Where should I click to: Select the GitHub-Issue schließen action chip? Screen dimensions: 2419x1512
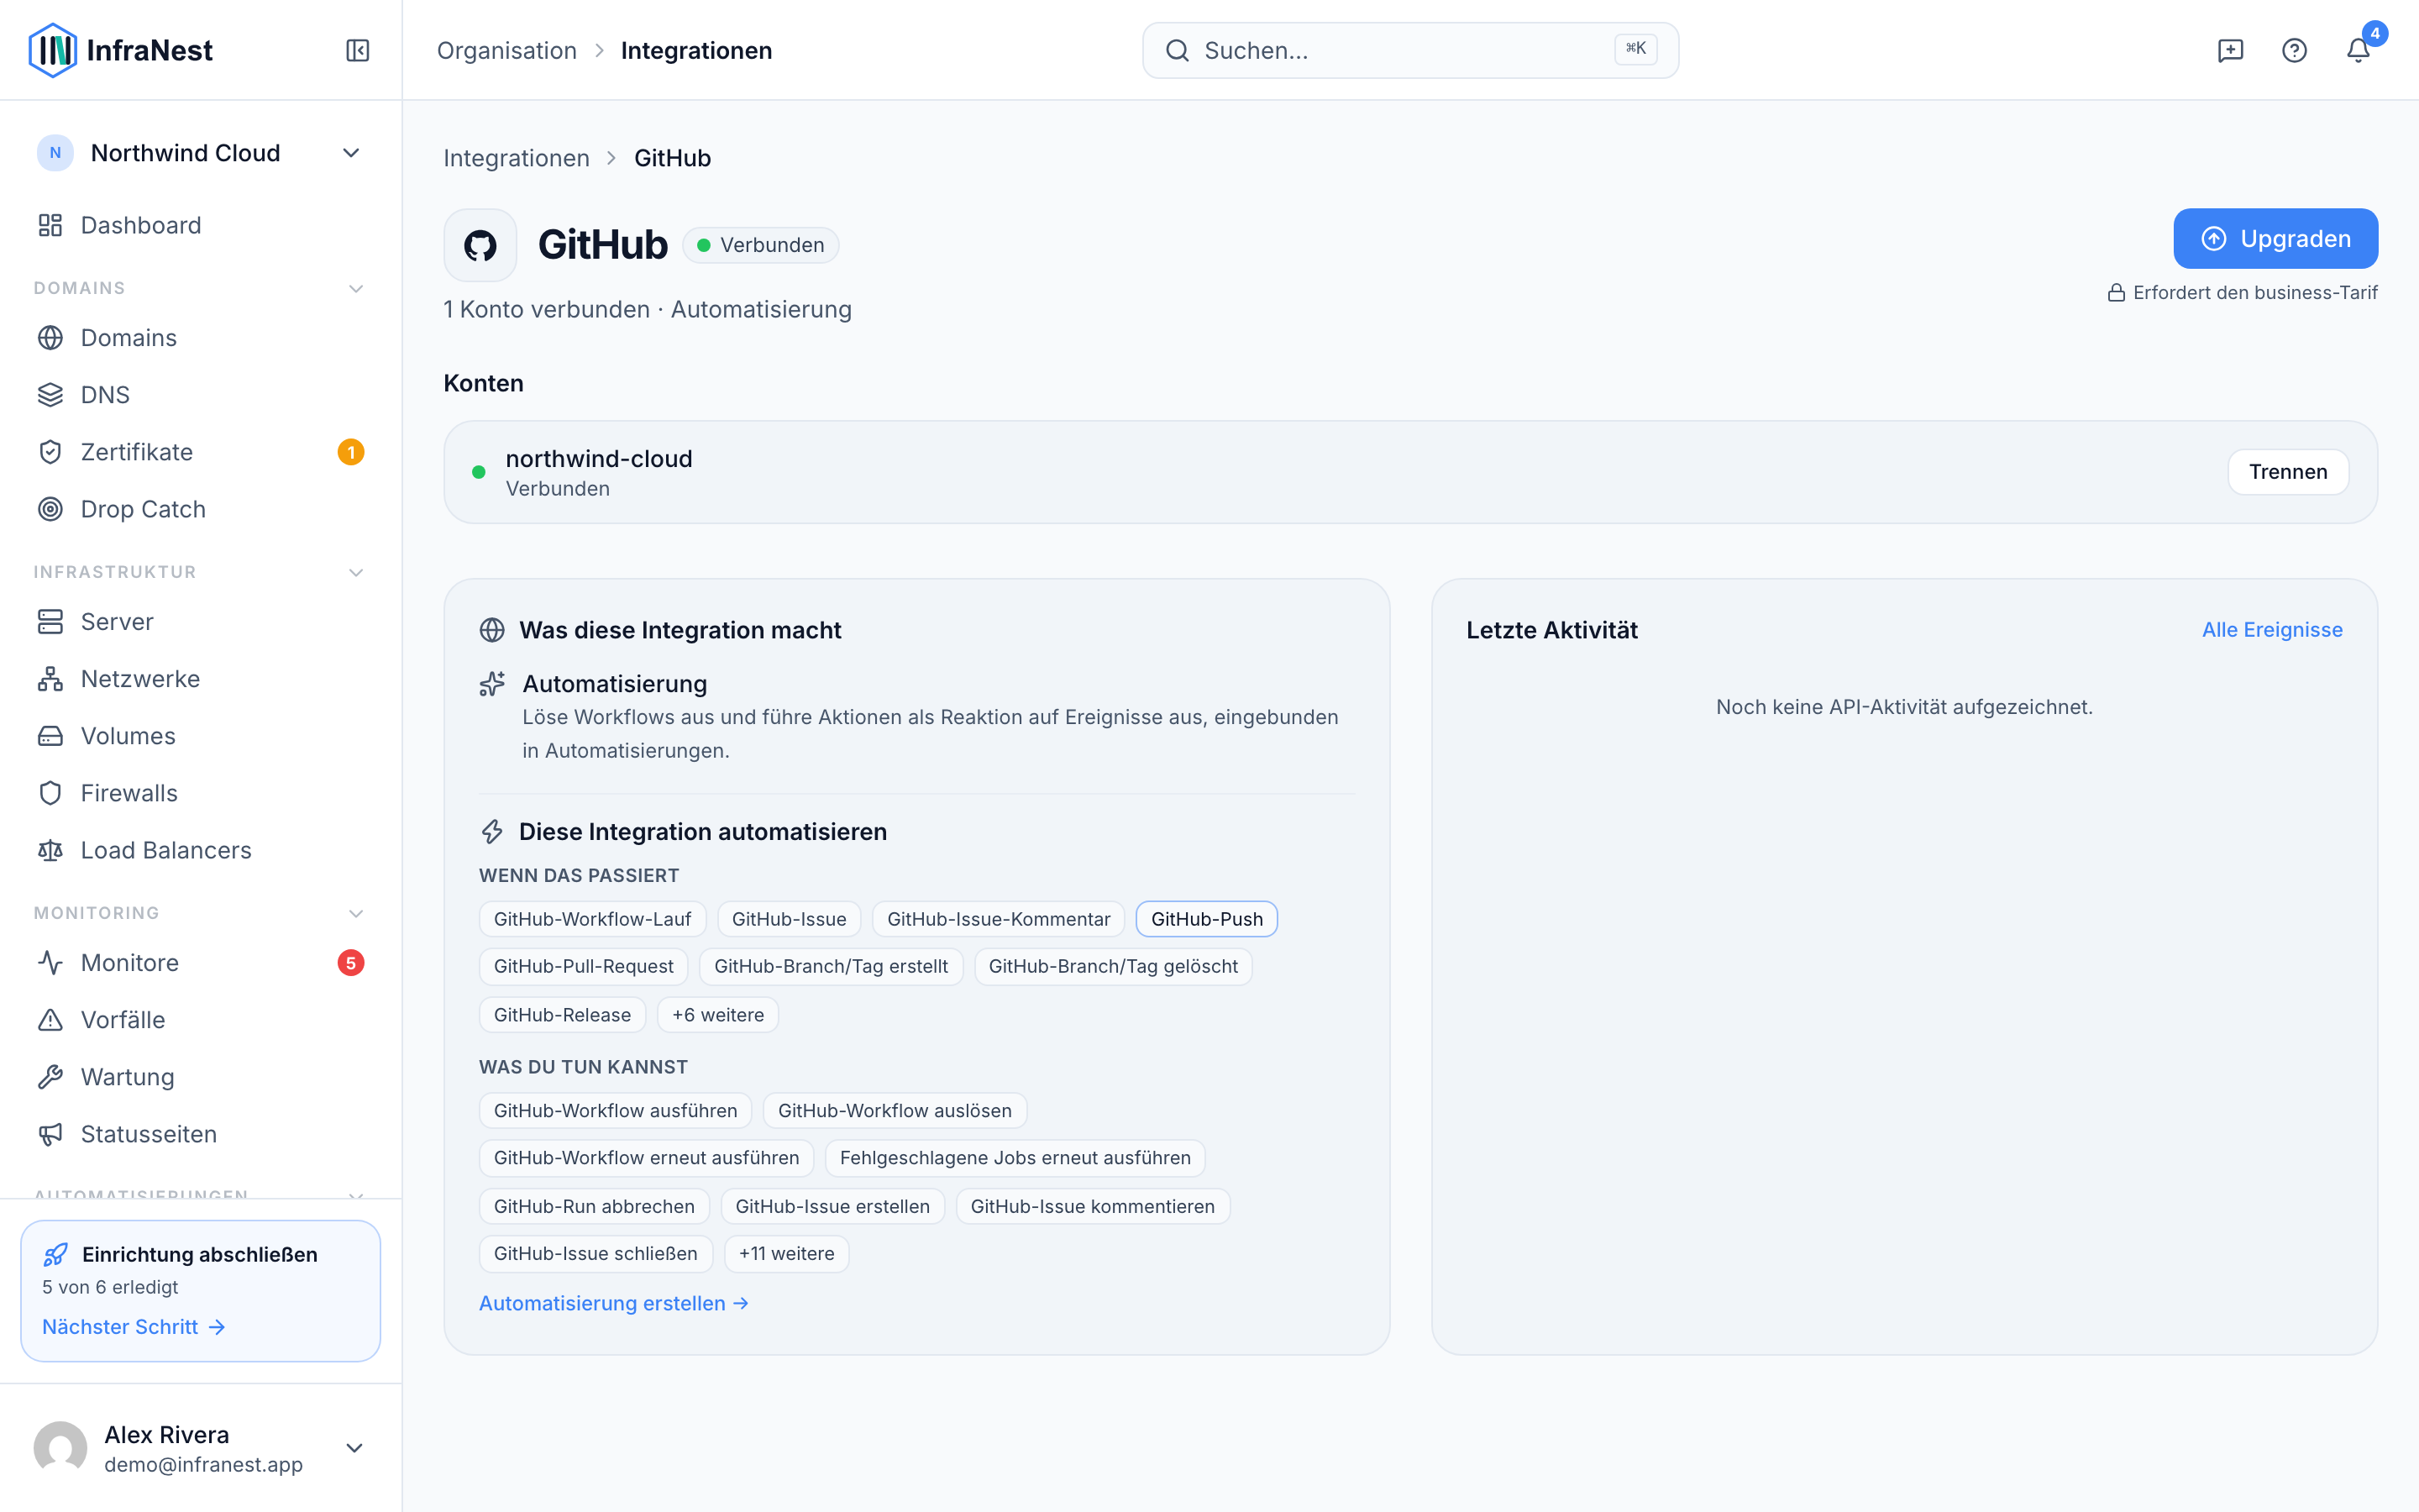pos(596,1254)
